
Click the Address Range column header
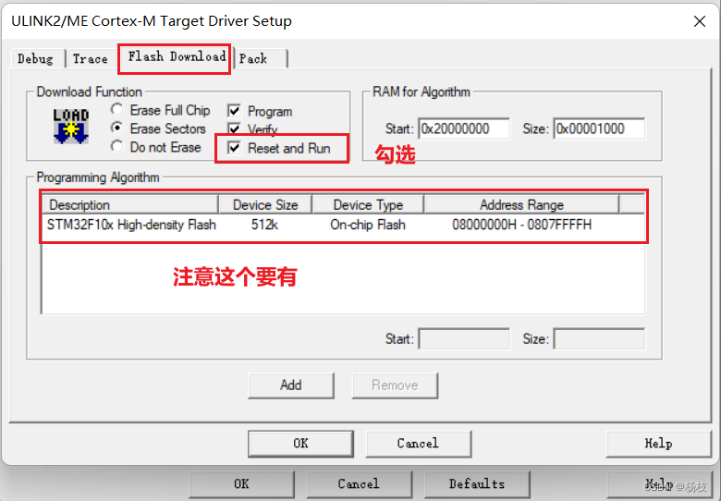(521, 204)
